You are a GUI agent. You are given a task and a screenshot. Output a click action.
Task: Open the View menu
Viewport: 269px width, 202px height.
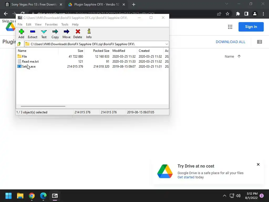[x=38, y=24]
